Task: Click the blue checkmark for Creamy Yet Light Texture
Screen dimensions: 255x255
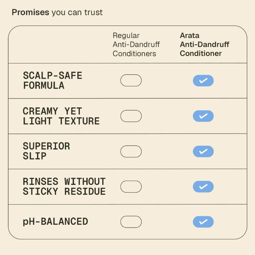Action: (203, 116)
